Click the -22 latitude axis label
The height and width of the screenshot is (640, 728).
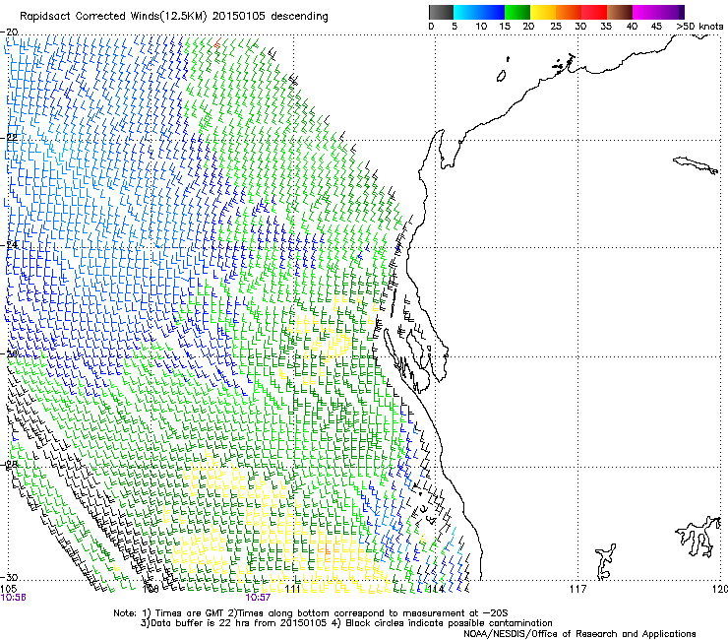pos(9,138)
